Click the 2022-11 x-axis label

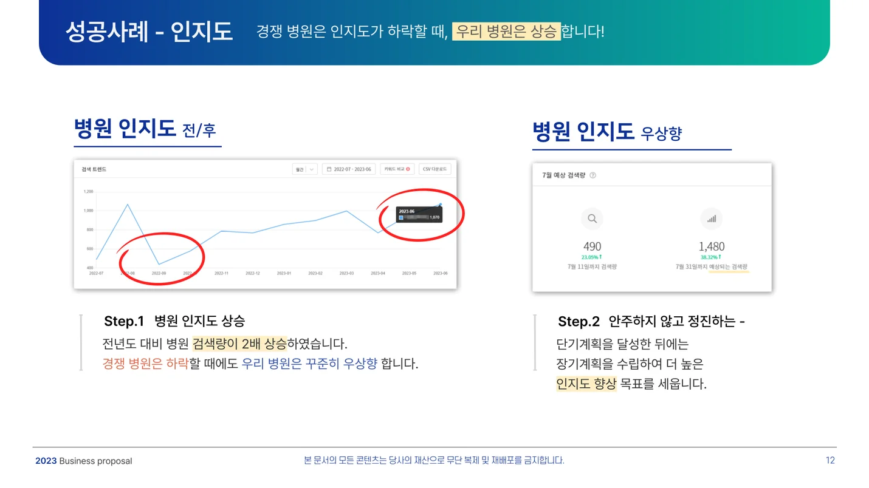pos(221,274)
